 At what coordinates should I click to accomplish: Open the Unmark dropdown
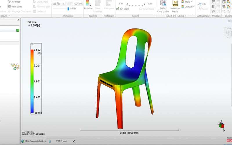pos(189,6)
